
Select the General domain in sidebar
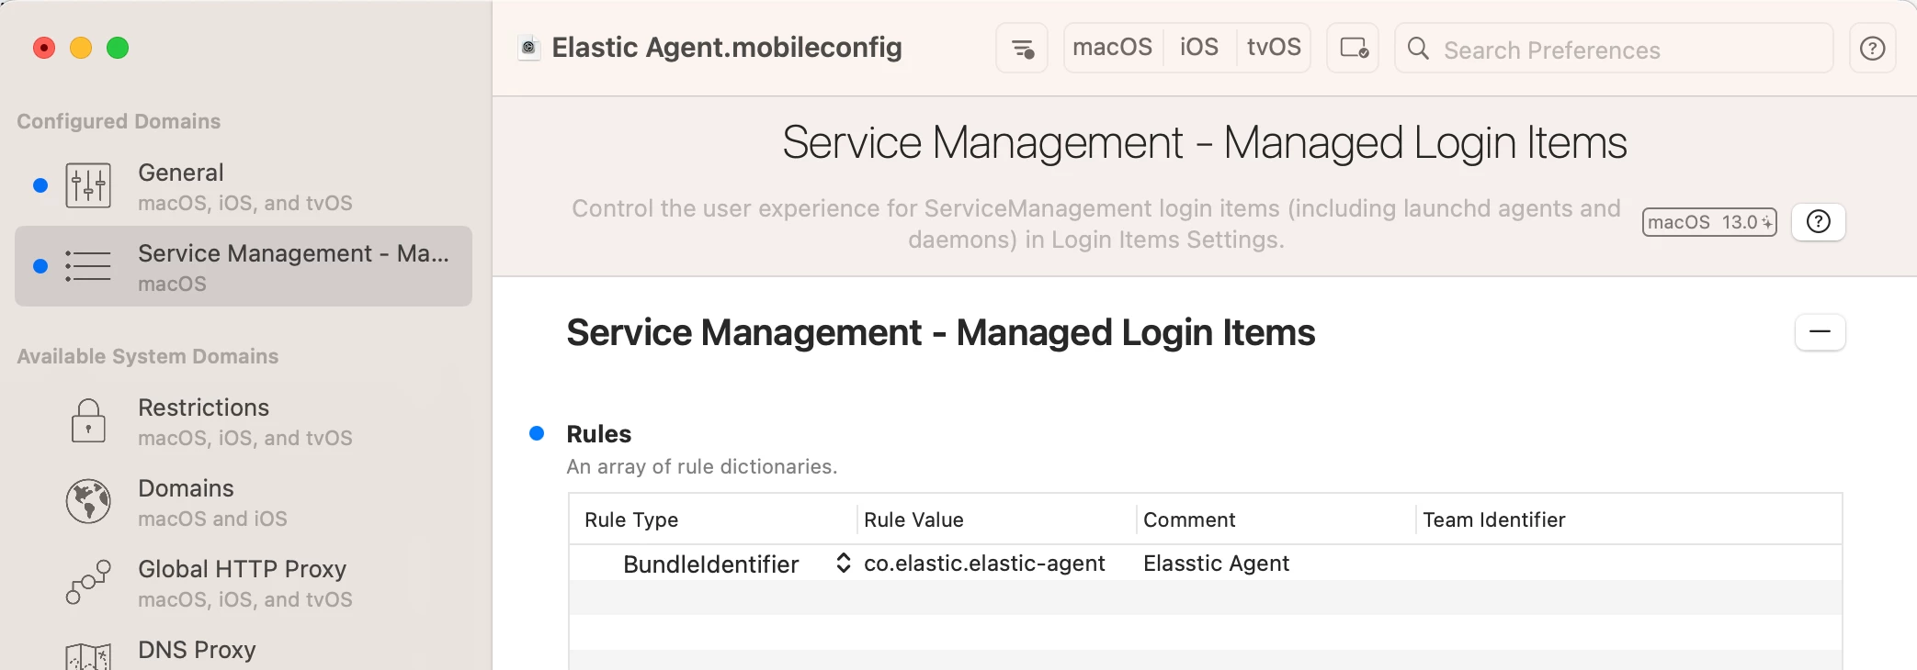pos(244,186)
